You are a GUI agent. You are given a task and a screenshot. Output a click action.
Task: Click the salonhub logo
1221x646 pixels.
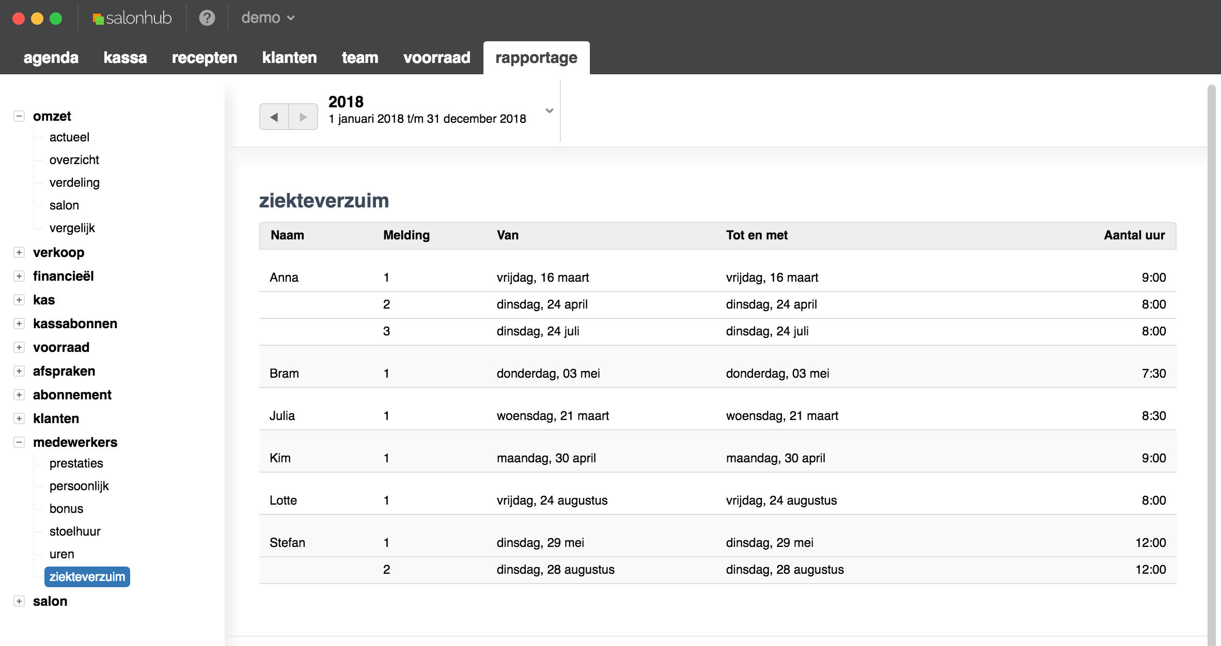tap(132, 18)
